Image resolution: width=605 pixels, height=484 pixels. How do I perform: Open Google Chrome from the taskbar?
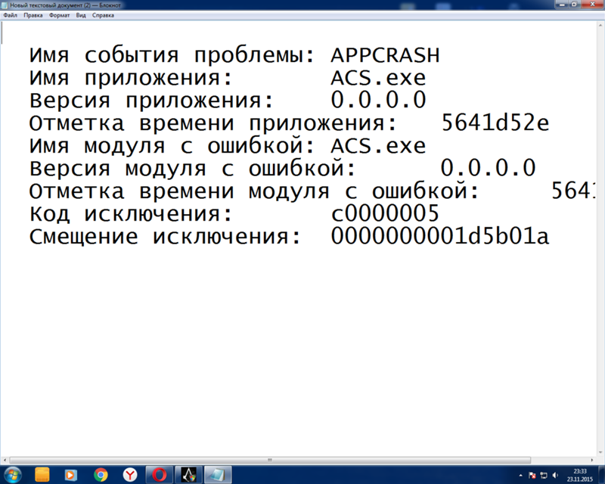101,475
